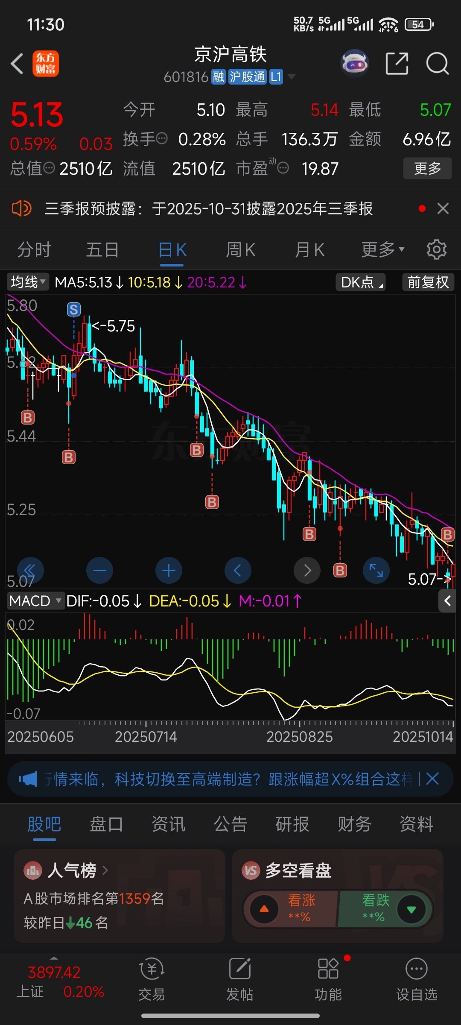Move chart right with arrow button
The height and width of the screenshot is (1025, 461).
coord(307,570)
